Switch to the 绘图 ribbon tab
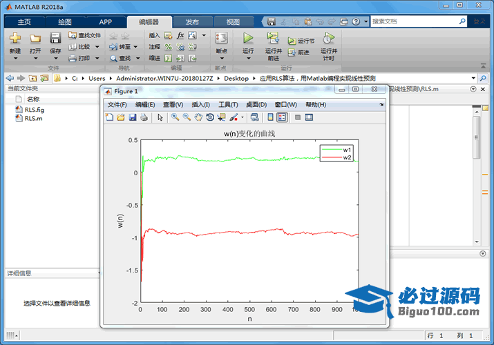Image resolution: width=494 pixels, height=345 pixels. (x=64, y=22)
